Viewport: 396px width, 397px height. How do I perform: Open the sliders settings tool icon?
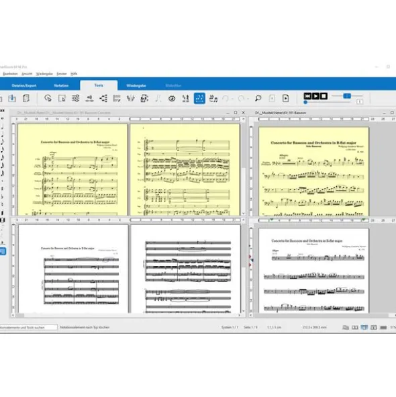click(x=75, y=98)
